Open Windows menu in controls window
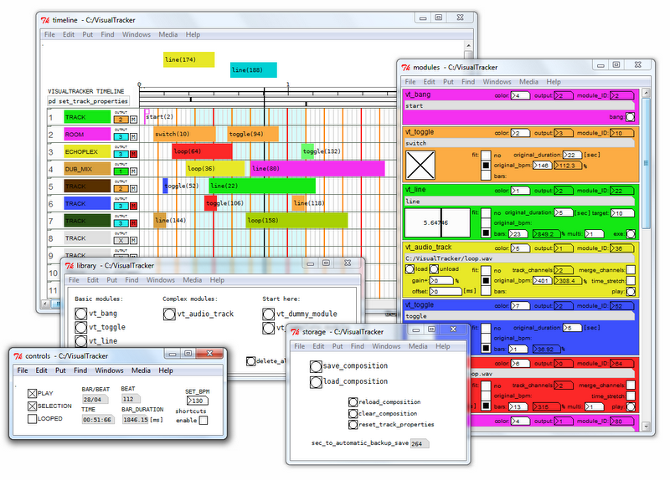670x480 pixels. point(109,370)
